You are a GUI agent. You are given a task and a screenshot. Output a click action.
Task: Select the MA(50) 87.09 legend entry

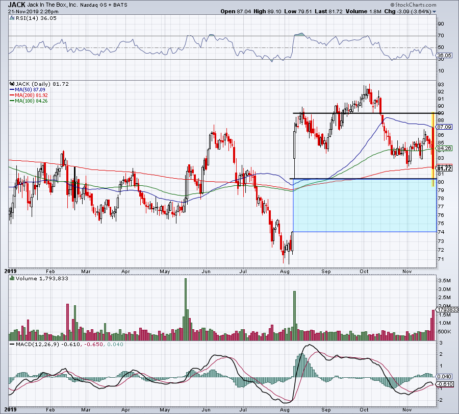[x=28, y=90]
